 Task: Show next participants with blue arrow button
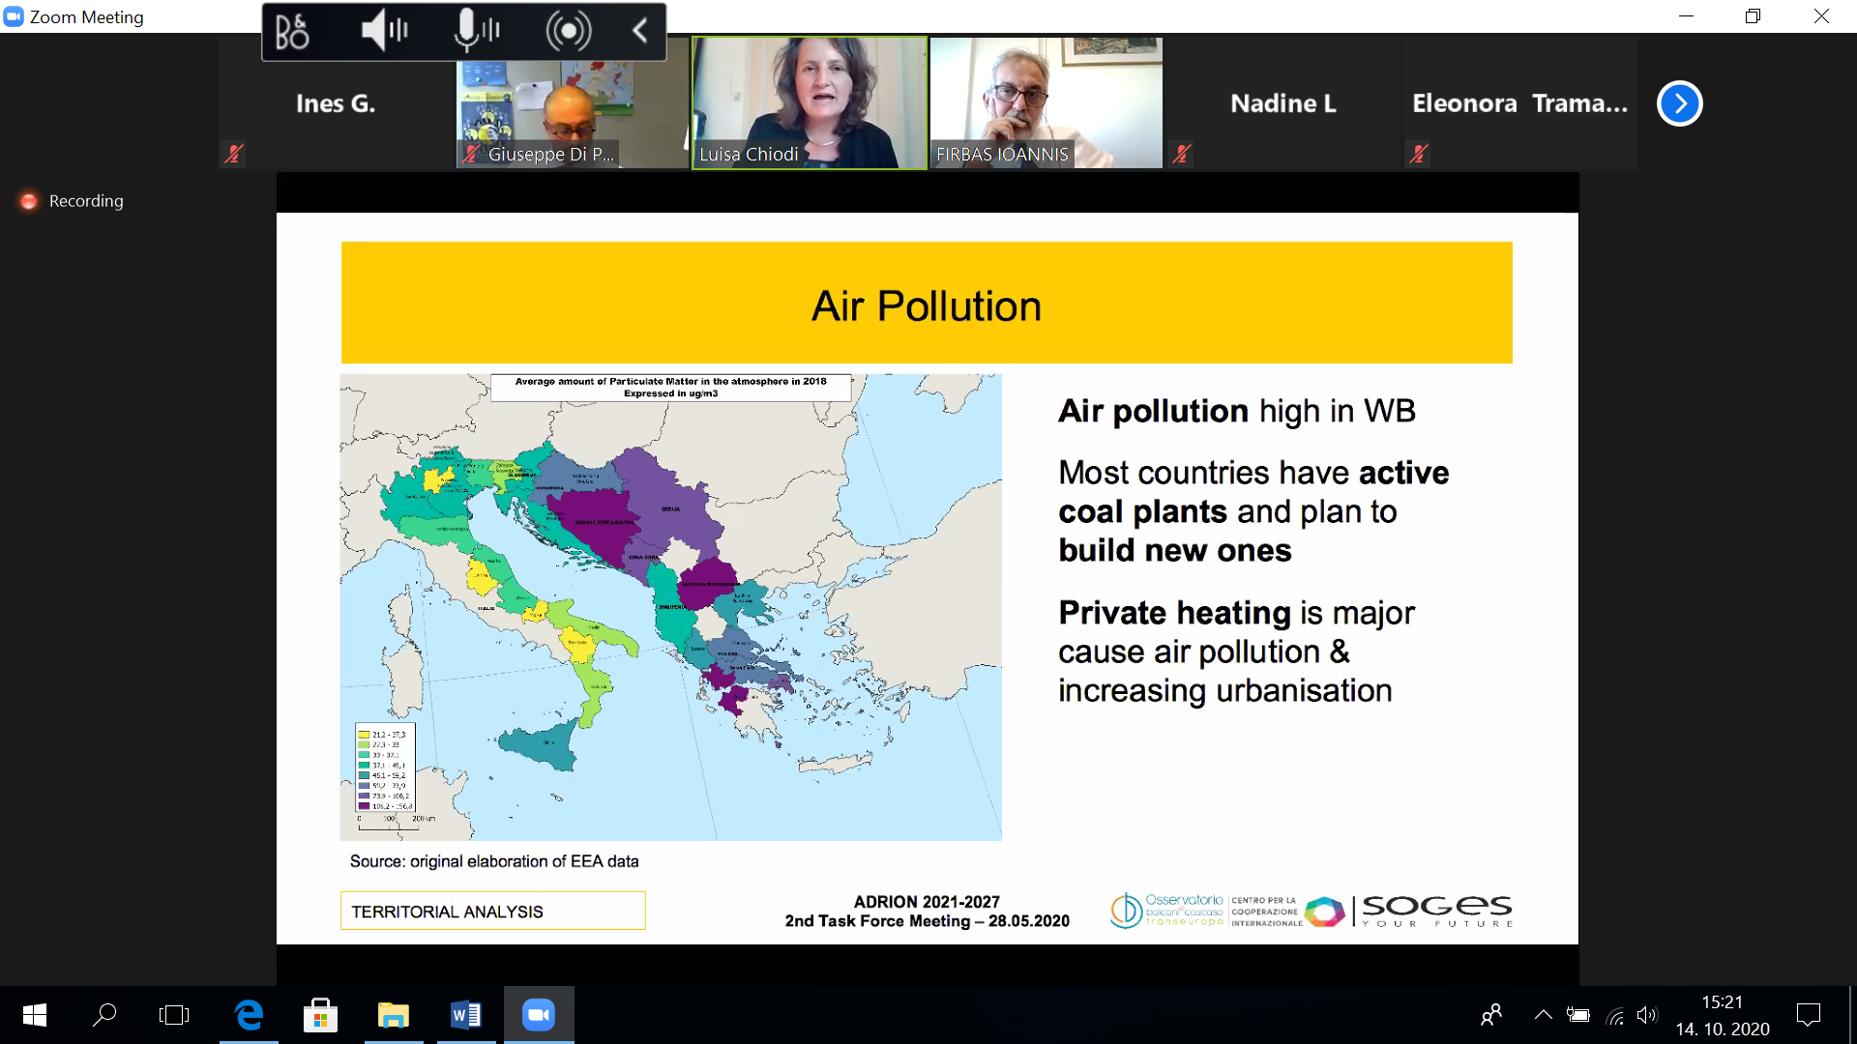(x=1679, y=103)
